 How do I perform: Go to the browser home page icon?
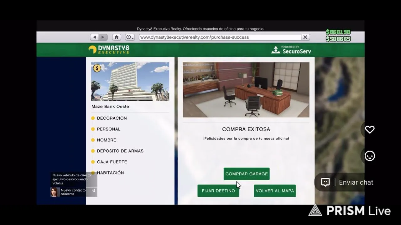pyautogui.click(x=117, y=37)
